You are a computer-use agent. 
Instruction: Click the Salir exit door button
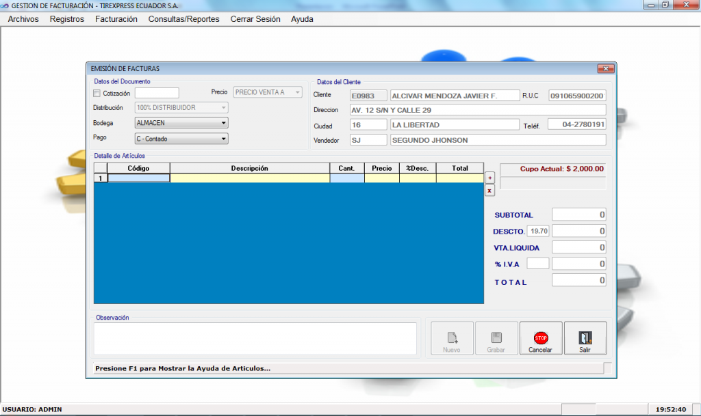tap(585, 339)
